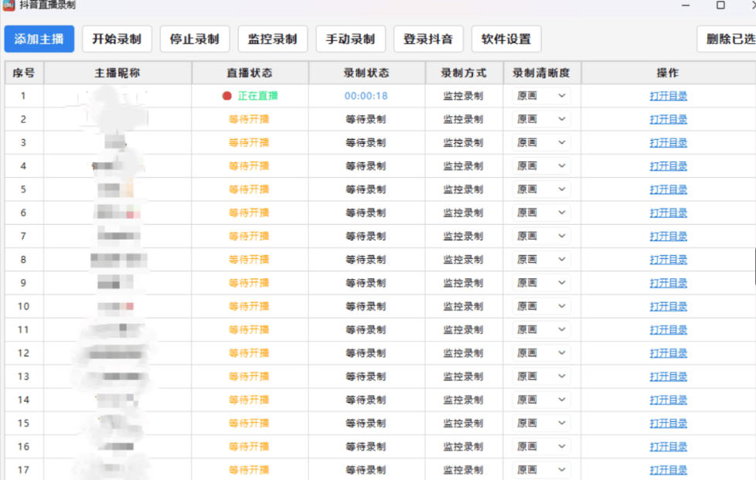Expand the 原画 quality dropdown in row 9

tap(541, 283)
